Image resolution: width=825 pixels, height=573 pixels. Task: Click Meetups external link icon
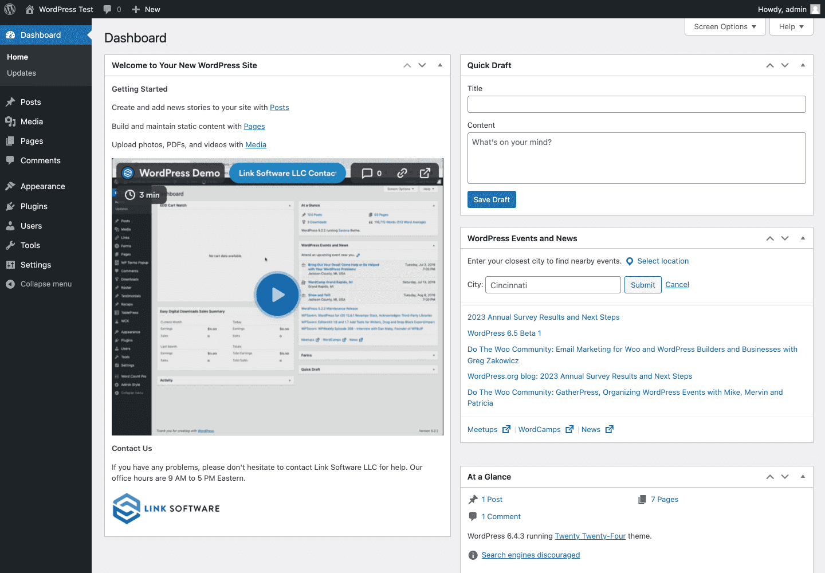(x=506, y=429)
